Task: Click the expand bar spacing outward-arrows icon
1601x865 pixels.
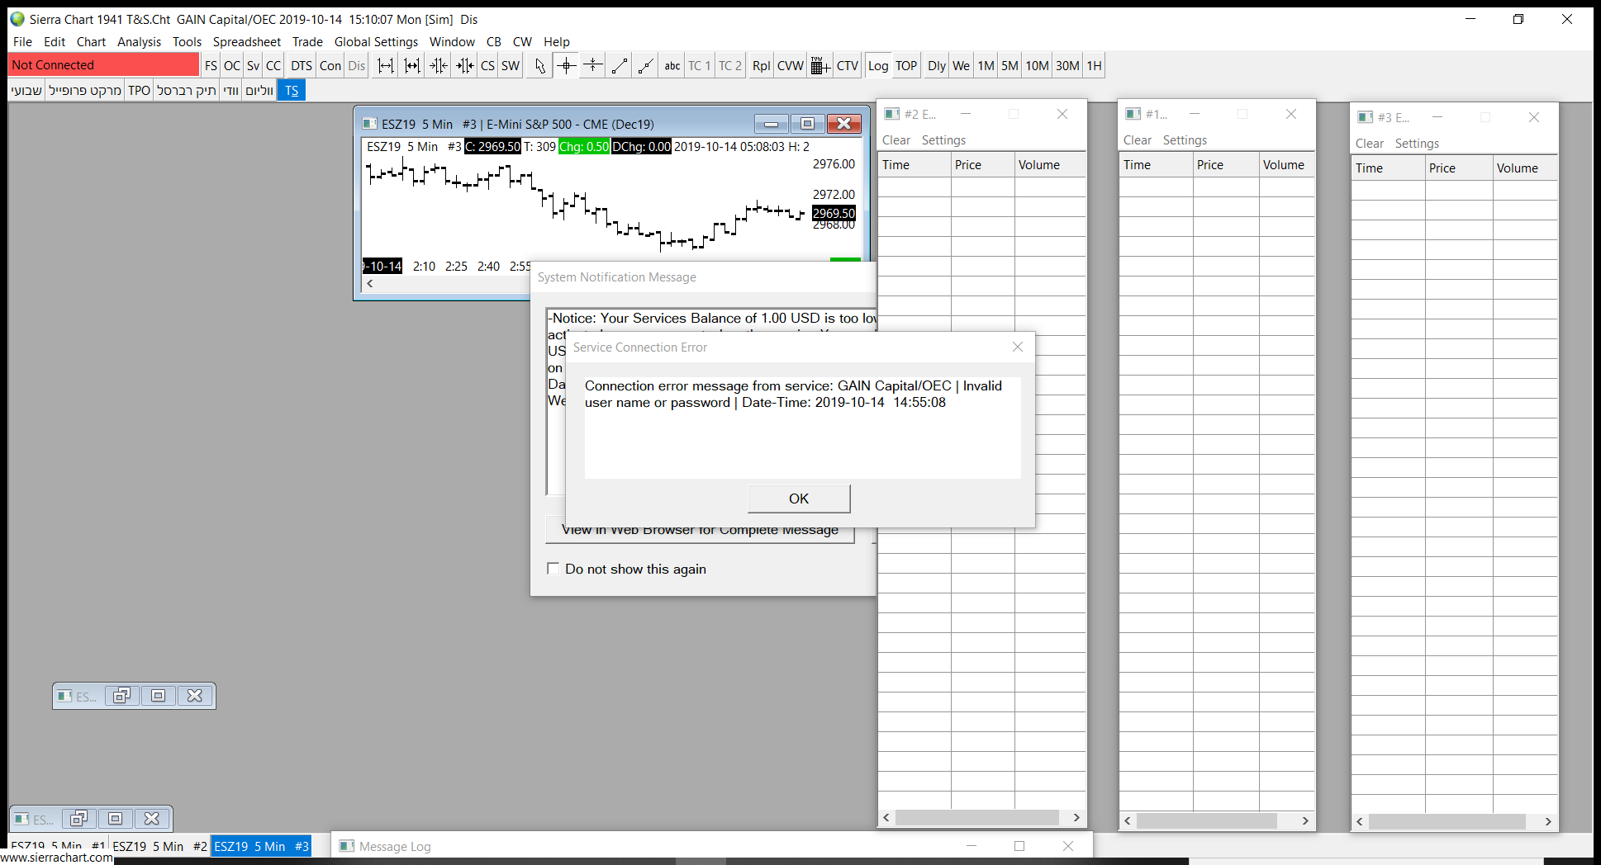Action: tap(386, 66)
